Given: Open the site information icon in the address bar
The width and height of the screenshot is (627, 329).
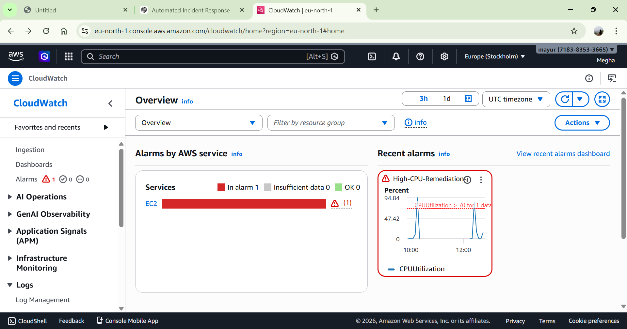Looking at the screenshot, I should click(85, 31).
